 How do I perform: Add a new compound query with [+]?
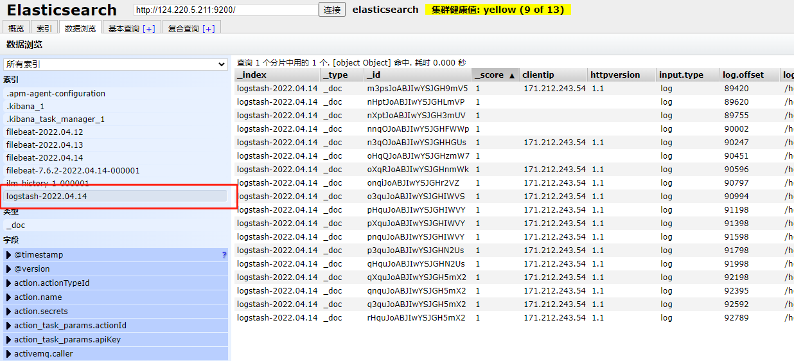point(208,28)
